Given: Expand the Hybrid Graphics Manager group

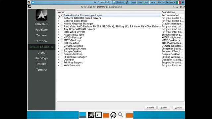Looking at the screenshot, I should (59, 23).
